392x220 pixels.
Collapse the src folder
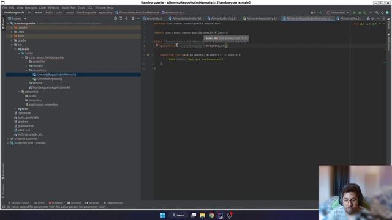click(12, 45)
